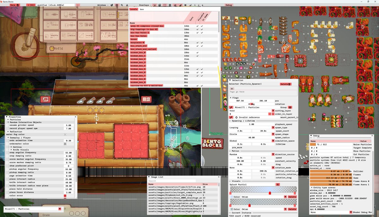Screen dimensions: 379x217
Task: Toggle In Game check for broken_box_5
Action: [202, 69]
